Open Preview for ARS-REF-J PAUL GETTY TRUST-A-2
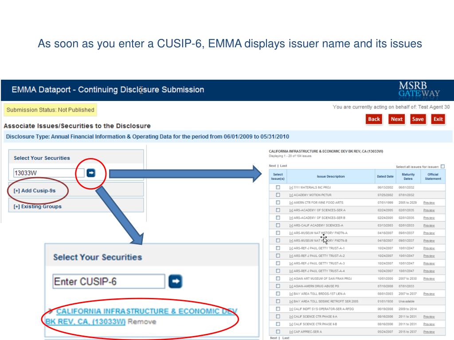The width and height of the screenshot is (454, 340). 429,256
